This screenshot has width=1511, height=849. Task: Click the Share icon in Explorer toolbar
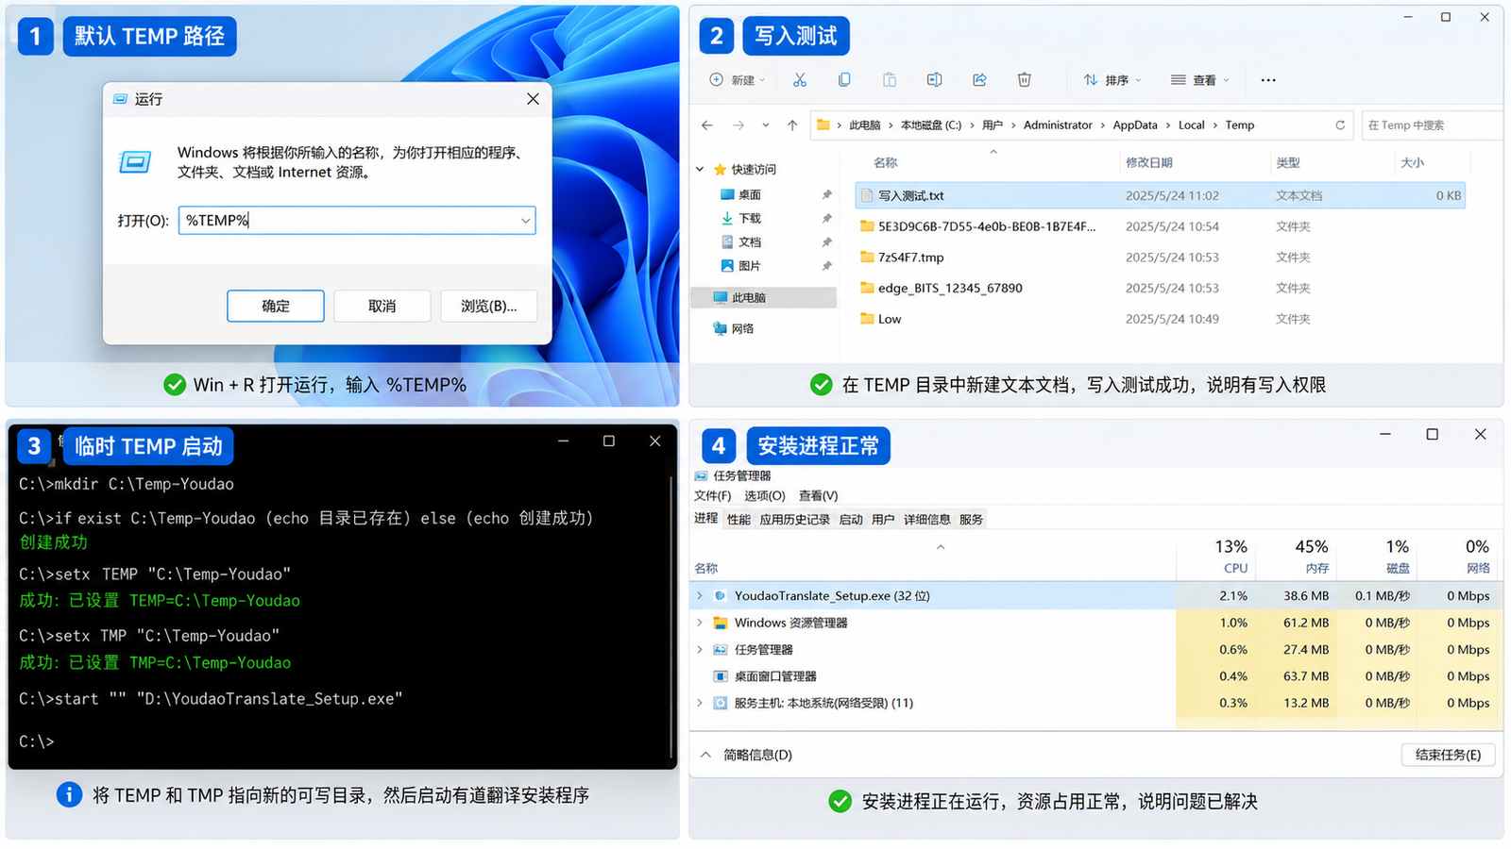[x=979, y=80]
